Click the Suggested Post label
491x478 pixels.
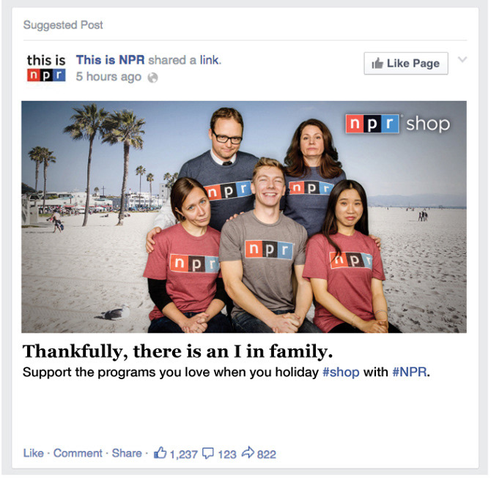pyautogui.click(x=63, y=25)
